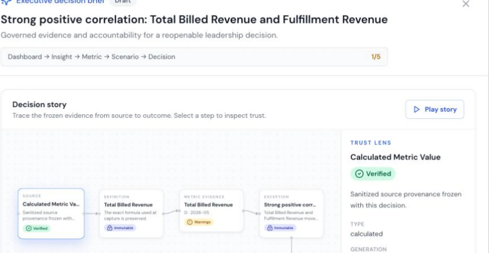Click "Dashboard" in the breadcrumb trail
The width and height of the screenshot is (489, 253).
[x=25, y=57]
